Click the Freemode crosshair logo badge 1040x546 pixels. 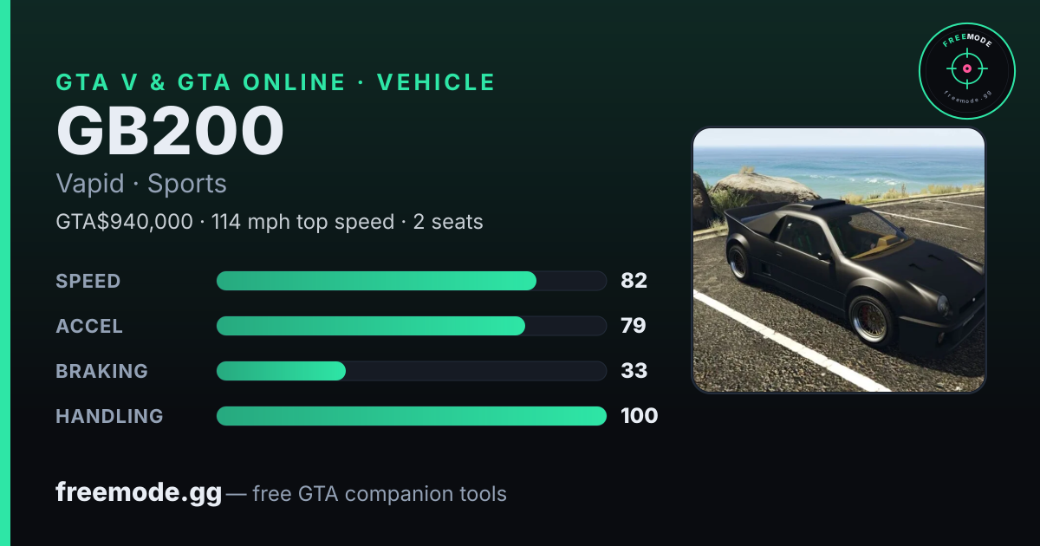966,71
